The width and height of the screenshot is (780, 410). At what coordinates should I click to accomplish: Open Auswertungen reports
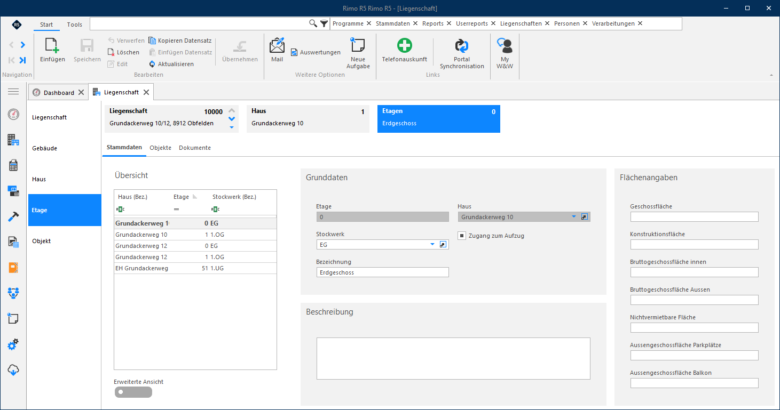point(316,52)
